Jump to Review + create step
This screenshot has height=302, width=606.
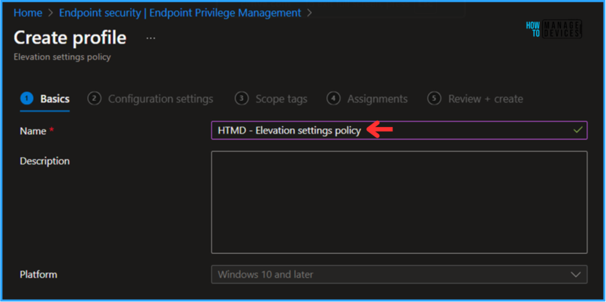coord(475,99)
